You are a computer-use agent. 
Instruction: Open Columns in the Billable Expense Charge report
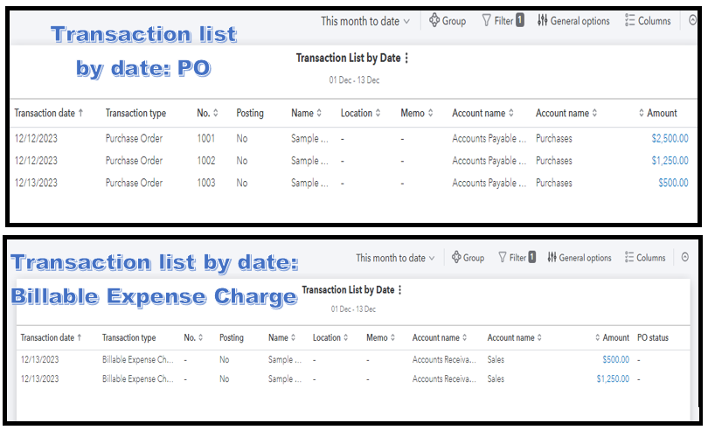click(645, 258)
